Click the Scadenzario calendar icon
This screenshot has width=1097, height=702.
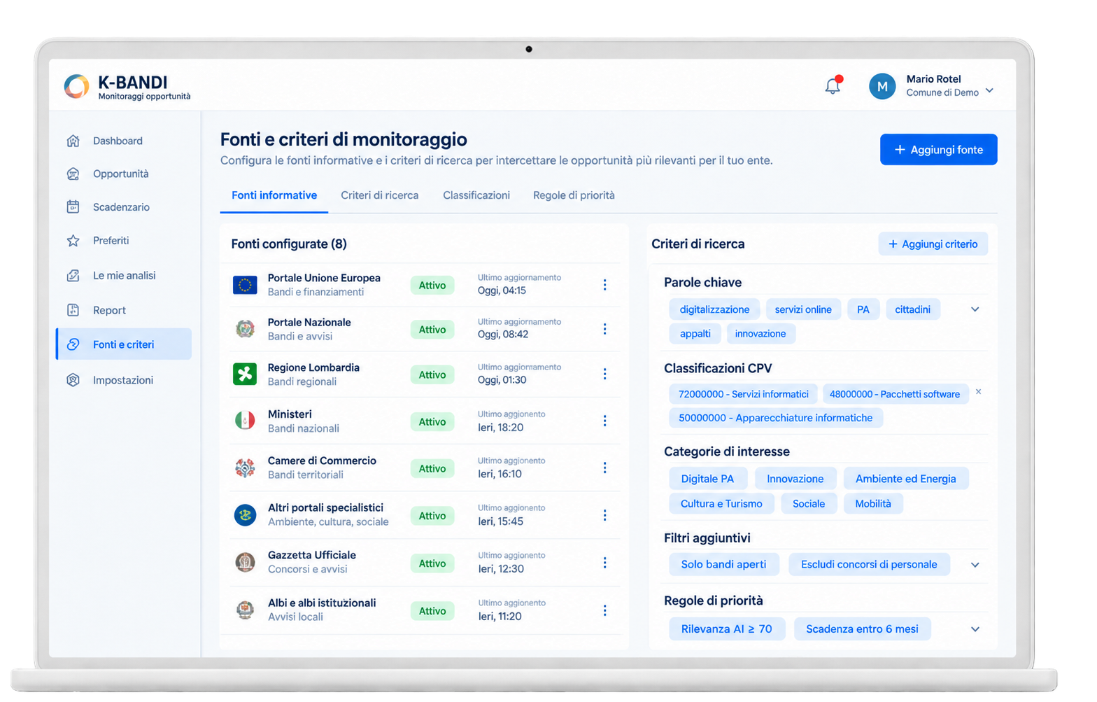pyautogui.click(x=73, y=207)
